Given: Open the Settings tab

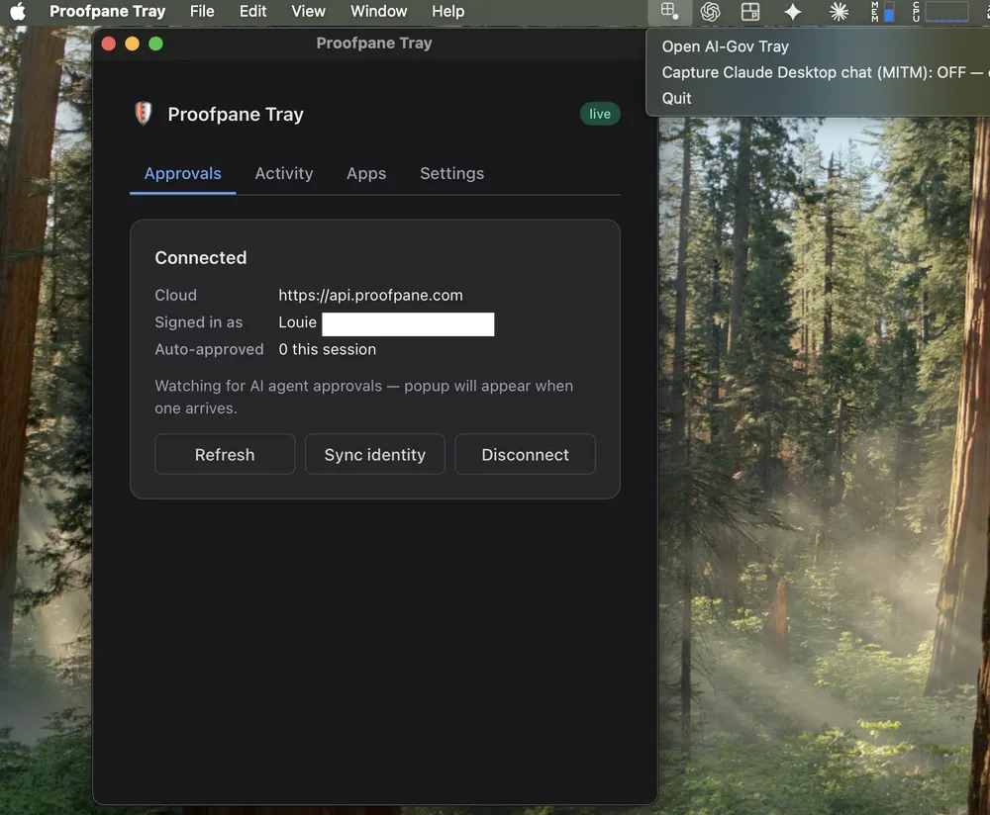Looking at the screenshot, I should (452, 173).
